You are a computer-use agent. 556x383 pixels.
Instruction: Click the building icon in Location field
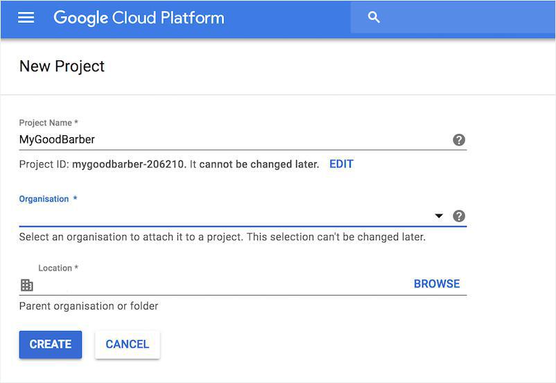tap(27, 284)
